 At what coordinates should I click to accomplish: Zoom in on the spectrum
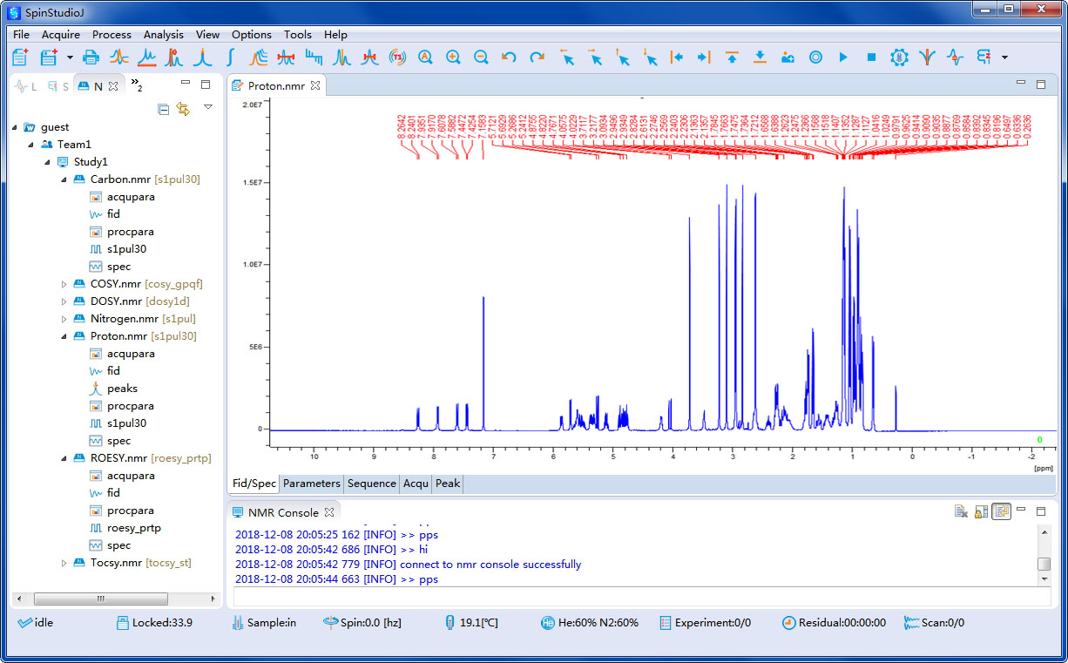click(x=453, y=58)
